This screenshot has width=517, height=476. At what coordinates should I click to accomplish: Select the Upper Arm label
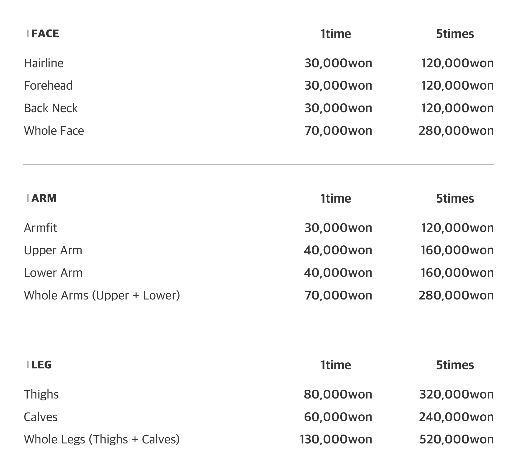[53, 250]
